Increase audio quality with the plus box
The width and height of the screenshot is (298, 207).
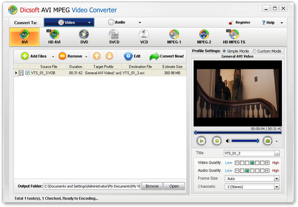point(267,171)
